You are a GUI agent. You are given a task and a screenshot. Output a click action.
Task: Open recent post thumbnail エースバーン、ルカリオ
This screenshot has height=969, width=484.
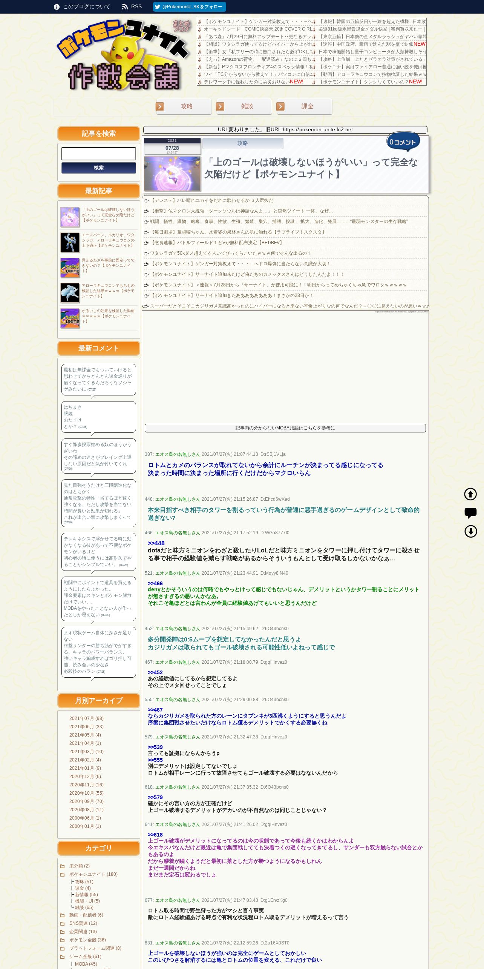[x=70, y=242]
